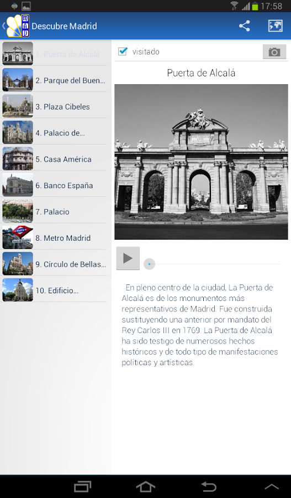Tap the Descubre Madrid app logo
Viewport: 291px width, 498px height.
pos(18,25)
